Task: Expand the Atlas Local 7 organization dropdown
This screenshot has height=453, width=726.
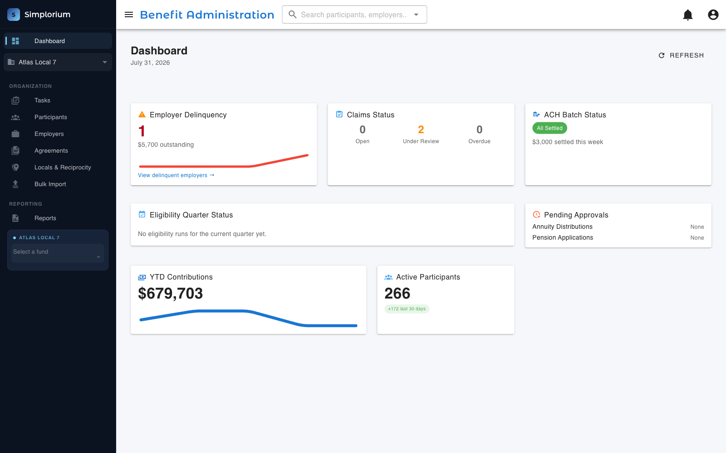Action: tap(58, 62)
